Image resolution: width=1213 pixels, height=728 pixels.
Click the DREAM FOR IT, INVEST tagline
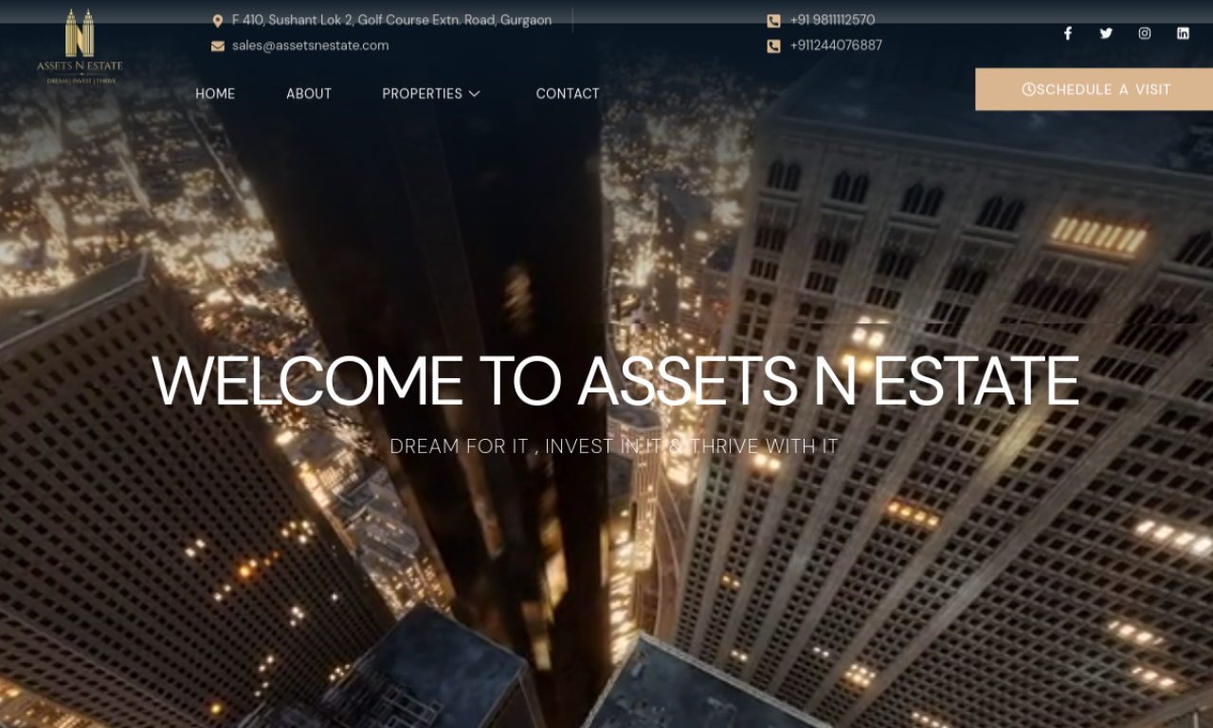614,446
